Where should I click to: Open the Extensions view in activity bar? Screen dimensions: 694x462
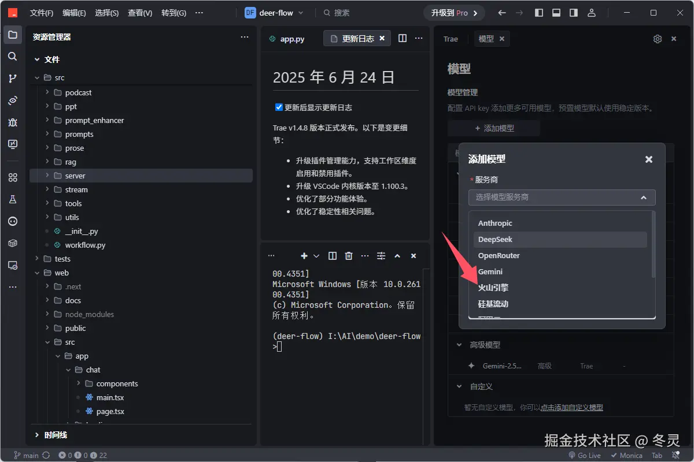click(13, 178)
